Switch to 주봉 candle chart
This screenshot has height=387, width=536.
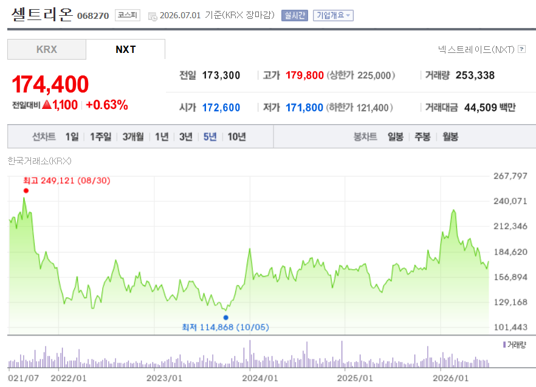[x=422, y=137]
